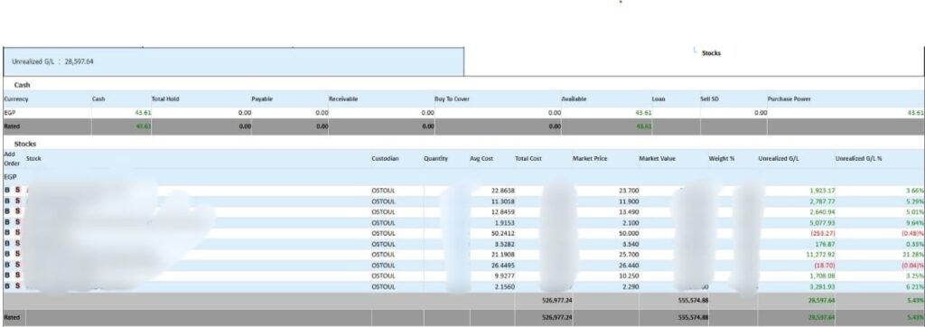Click the red loss value (18.70)

(x=825, y=265)
